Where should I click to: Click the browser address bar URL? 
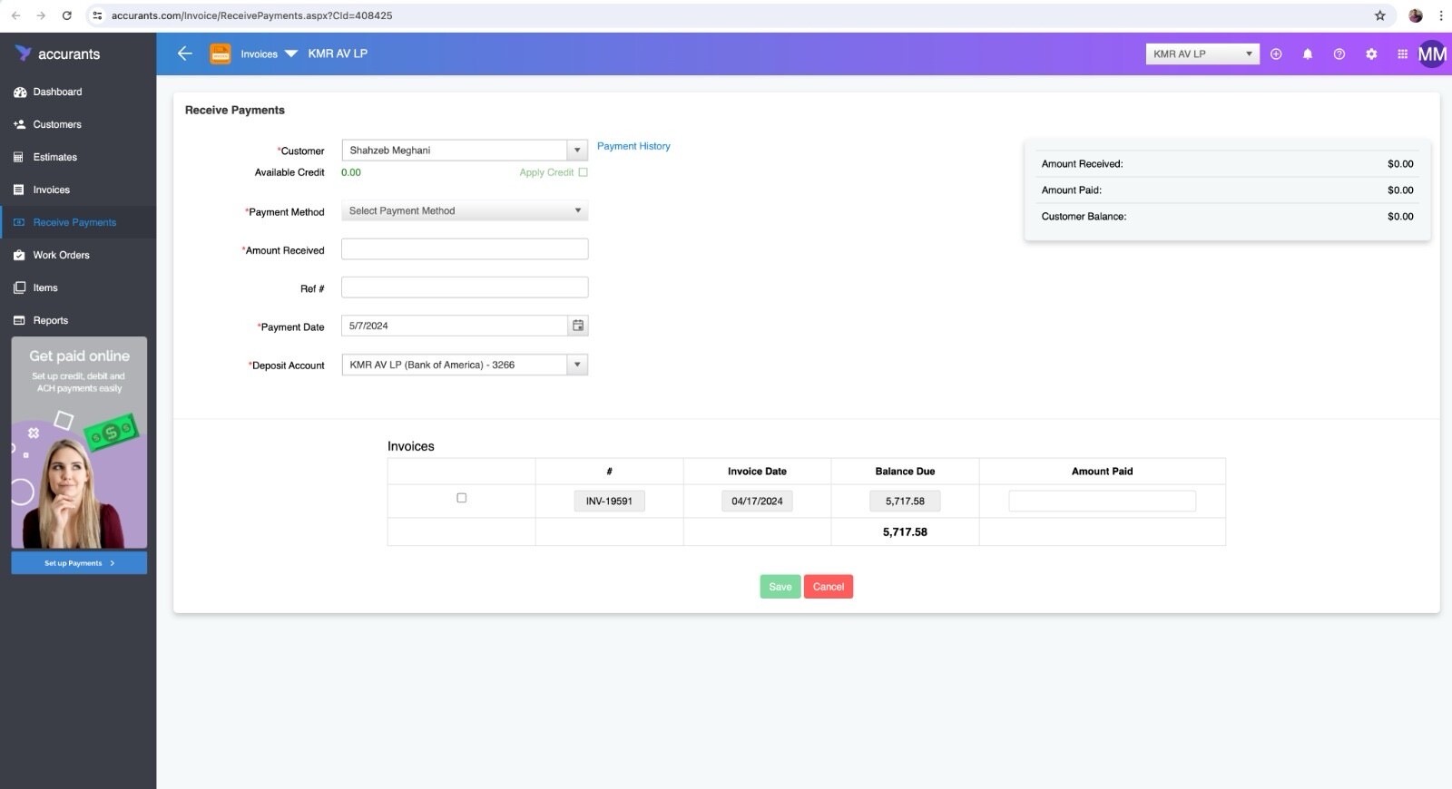pyautogui.click(x=251, y=15)
